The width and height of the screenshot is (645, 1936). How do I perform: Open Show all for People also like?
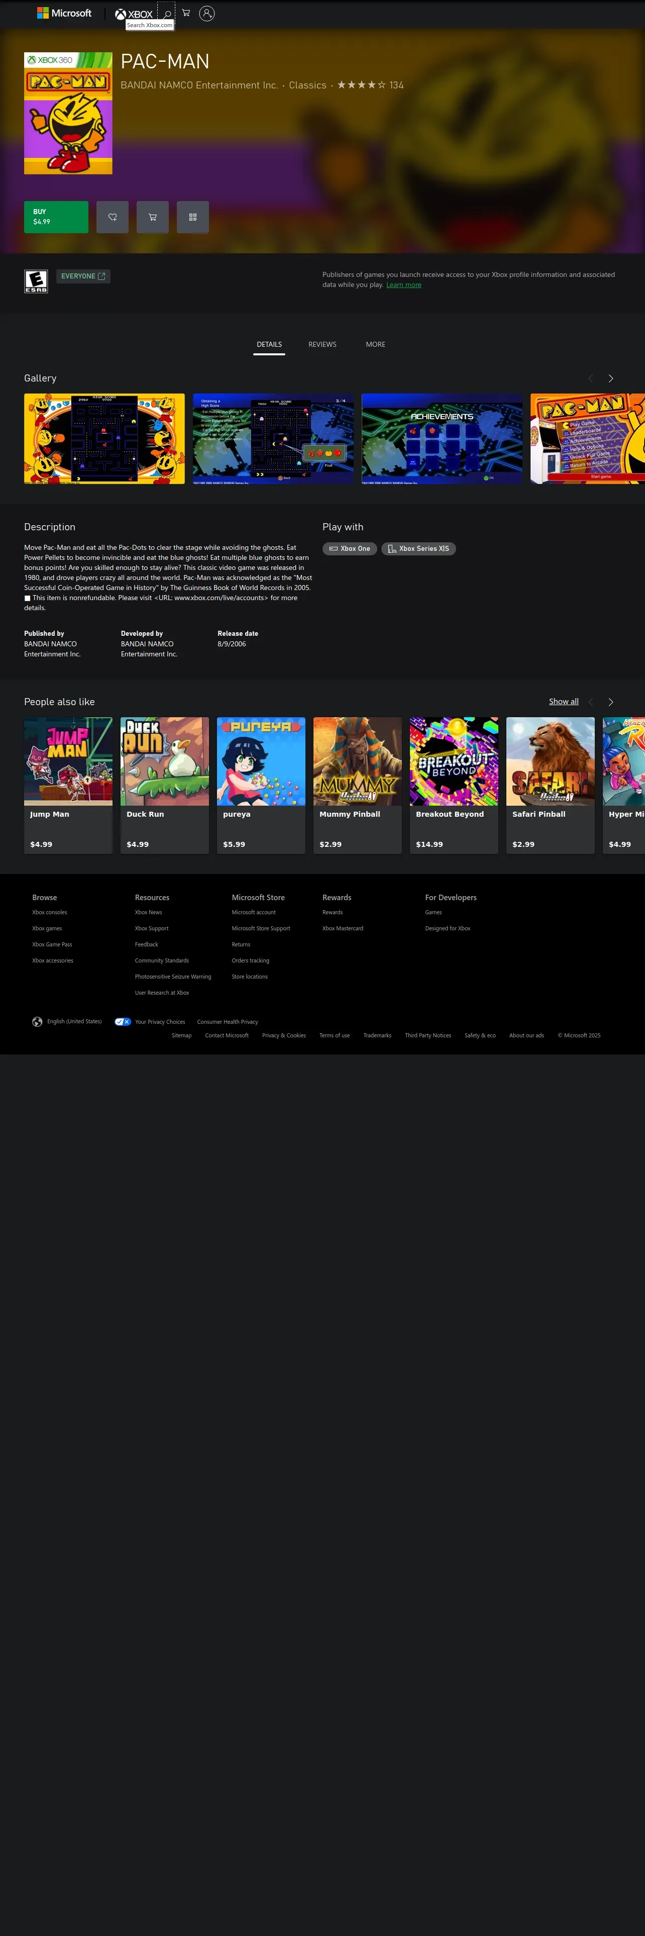coord(564,702)
